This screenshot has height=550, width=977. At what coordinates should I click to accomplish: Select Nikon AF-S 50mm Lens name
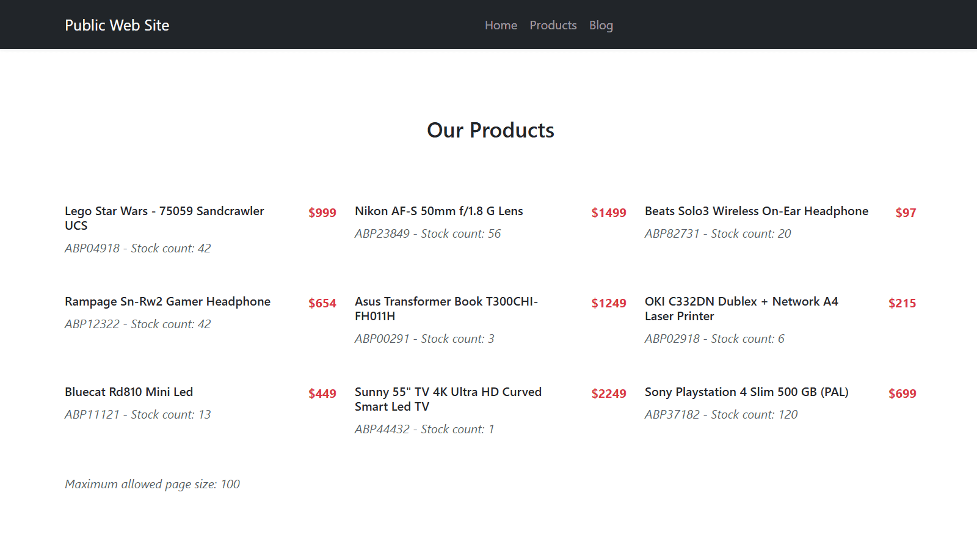[x=439, y=211]
